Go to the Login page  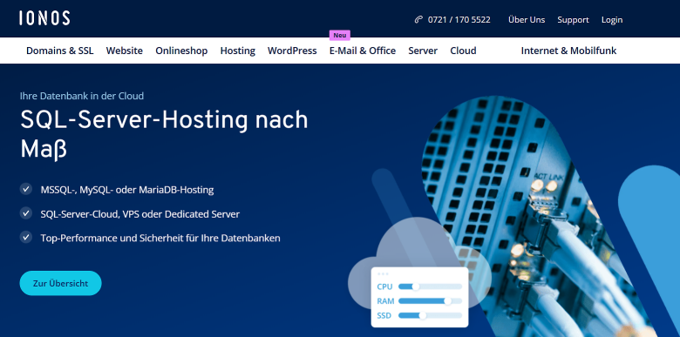(x=612, y=20)
